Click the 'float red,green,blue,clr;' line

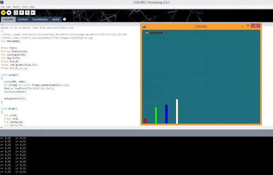[x=20, y=65]
